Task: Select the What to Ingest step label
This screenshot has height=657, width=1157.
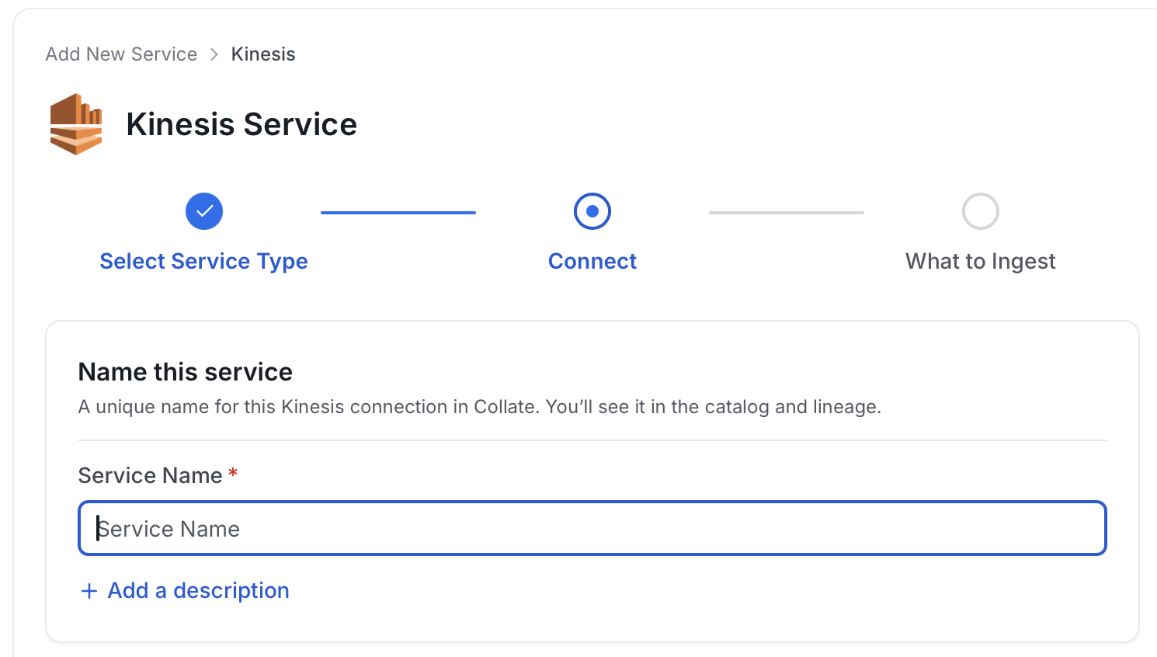Action: (981, 262)
